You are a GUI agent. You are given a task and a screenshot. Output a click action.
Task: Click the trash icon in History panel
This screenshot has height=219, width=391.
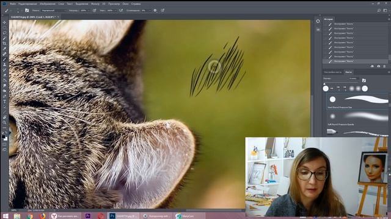(384, 66)
